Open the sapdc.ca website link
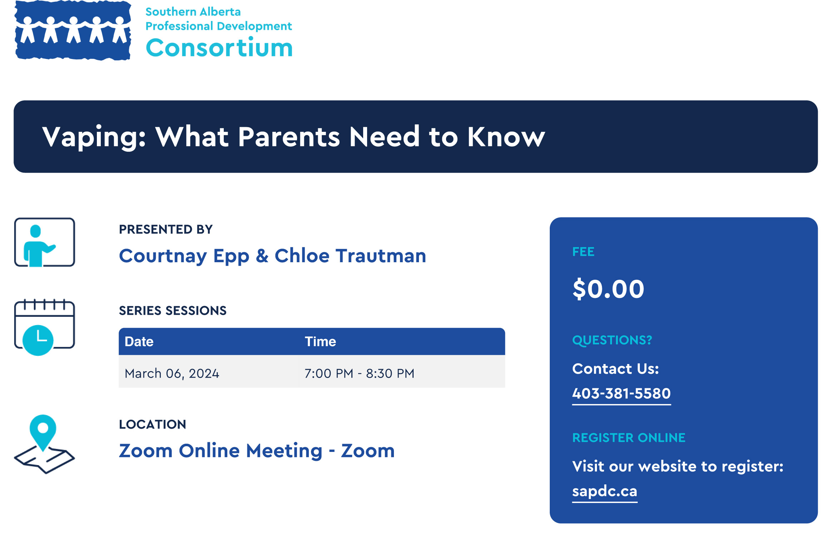 click(x=604, y=491)
